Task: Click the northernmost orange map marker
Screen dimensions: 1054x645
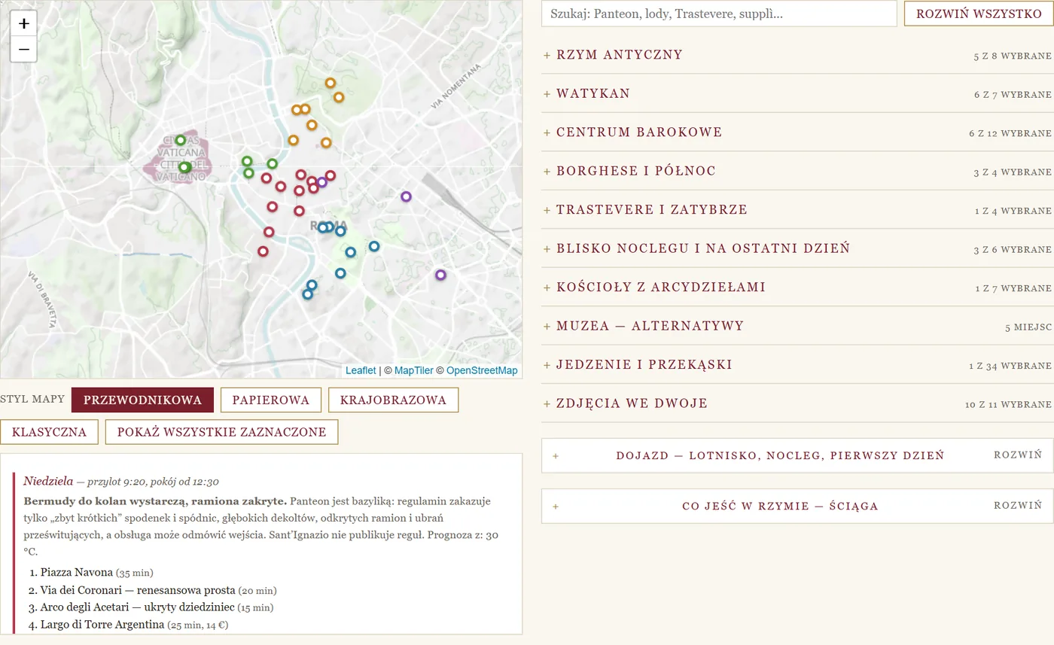Action: (x=330, y=83)
